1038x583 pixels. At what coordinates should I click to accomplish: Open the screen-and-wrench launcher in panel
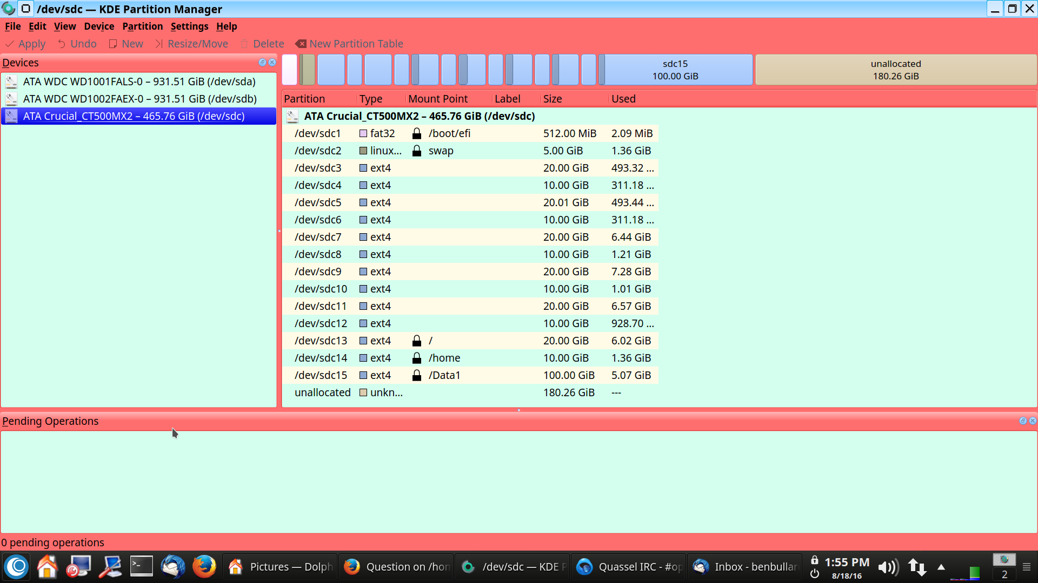pyautogui.click(x=110, y=566)
